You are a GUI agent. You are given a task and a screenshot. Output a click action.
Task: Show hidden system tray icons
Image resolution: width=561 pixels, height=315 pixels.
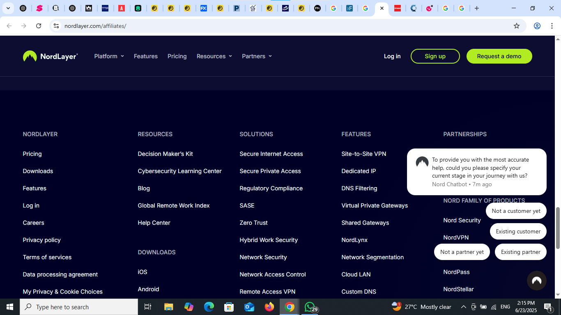464,307
